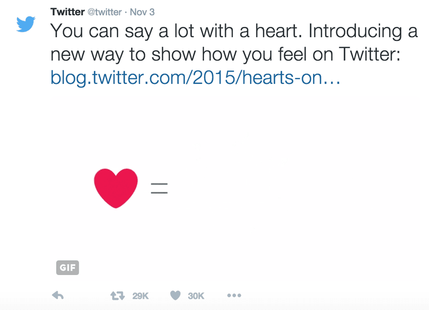
Task: Click the 30K likes count
Action: coord(196,296)
